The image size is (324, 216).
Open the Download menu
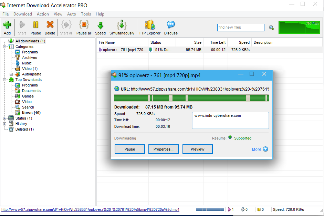tap(23, 14)
